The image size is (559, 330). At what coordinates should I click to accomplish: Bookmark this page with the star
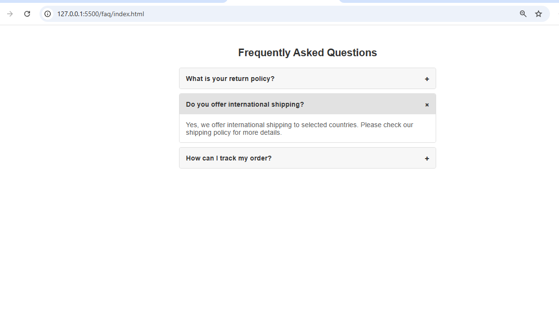(x=539, y=14)
